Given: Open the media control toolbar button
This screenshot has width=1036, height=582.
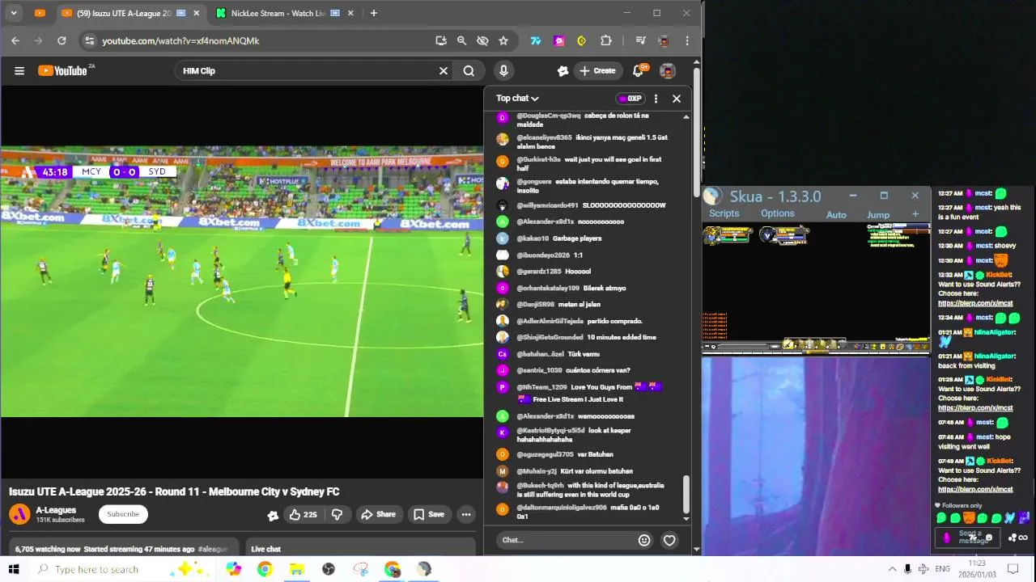Looking at the screenshot, I should click(x=640, y=40).
